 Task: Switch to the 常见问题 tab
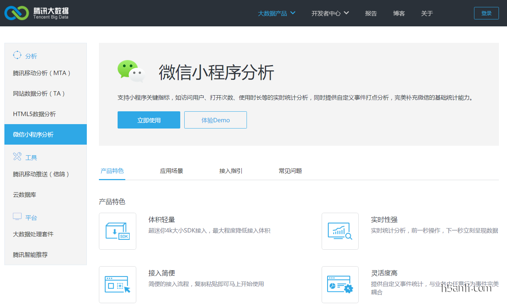pyautogui.click(x=290, y=171)
